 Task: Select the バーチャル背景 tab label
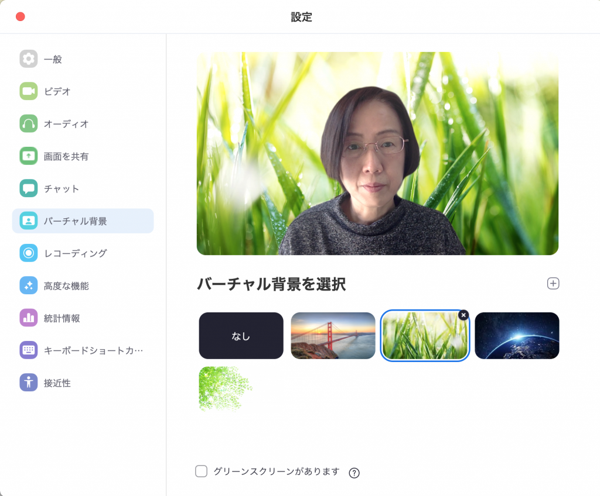click(76, 221)
